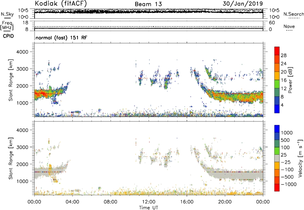Click the 20 label on power color bar
This screenshot has width=304, height=210.
point(283,72)
